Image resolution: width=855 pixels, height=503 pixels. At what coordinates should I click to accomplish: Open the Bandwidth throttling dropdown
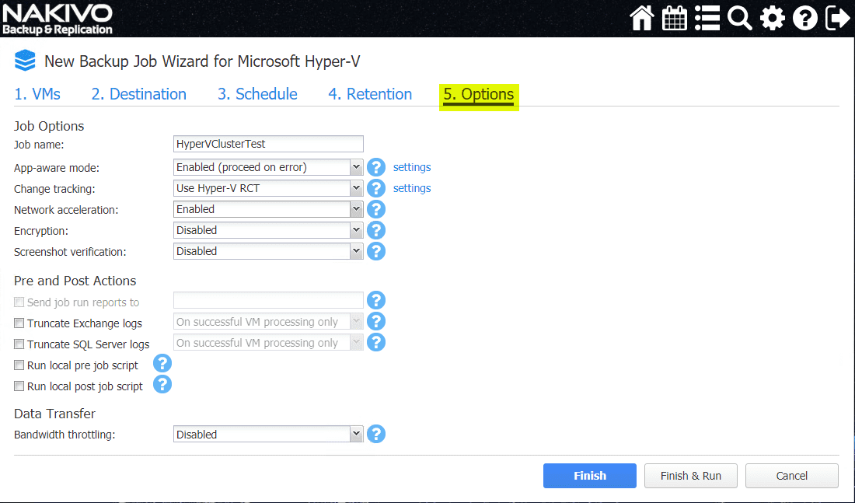268,435
